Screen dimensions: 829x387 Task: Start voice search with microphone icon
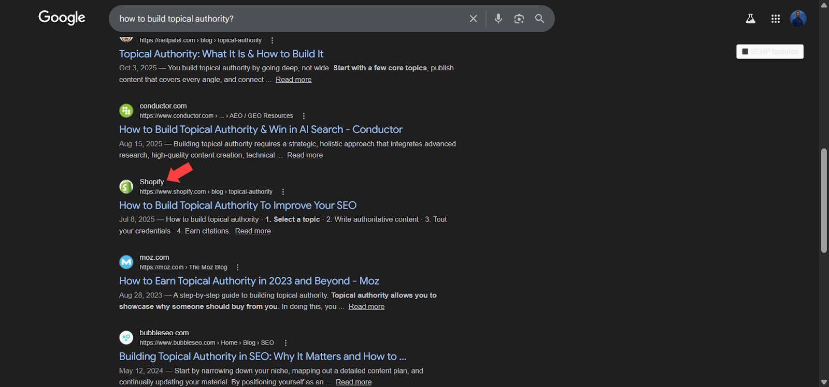[x=498, y=19]
